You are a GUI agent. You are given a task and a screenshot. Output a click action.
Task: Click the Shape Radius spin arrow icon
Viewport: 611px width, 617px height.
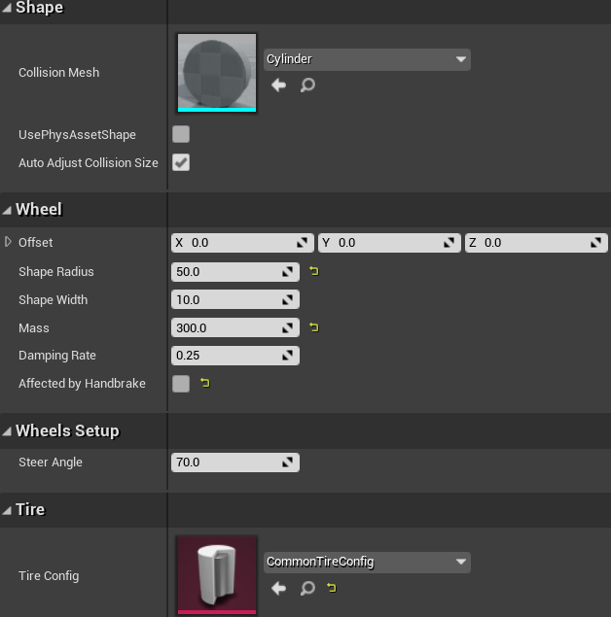[x=288, y=272]
